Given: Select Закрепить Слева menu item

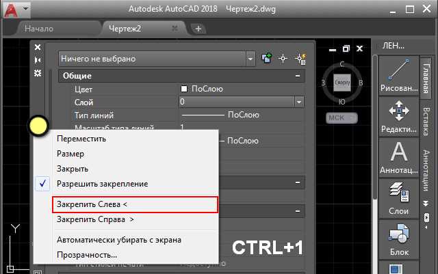Looking at the screenshot, I should pos(136,204).
